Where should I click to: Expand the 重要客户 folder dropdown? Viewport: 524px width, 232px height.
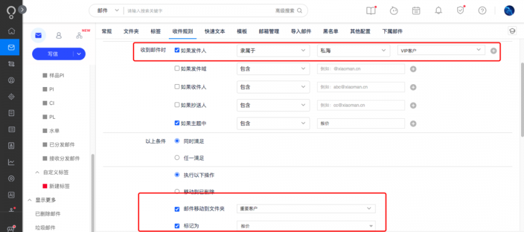pos(305,208)
